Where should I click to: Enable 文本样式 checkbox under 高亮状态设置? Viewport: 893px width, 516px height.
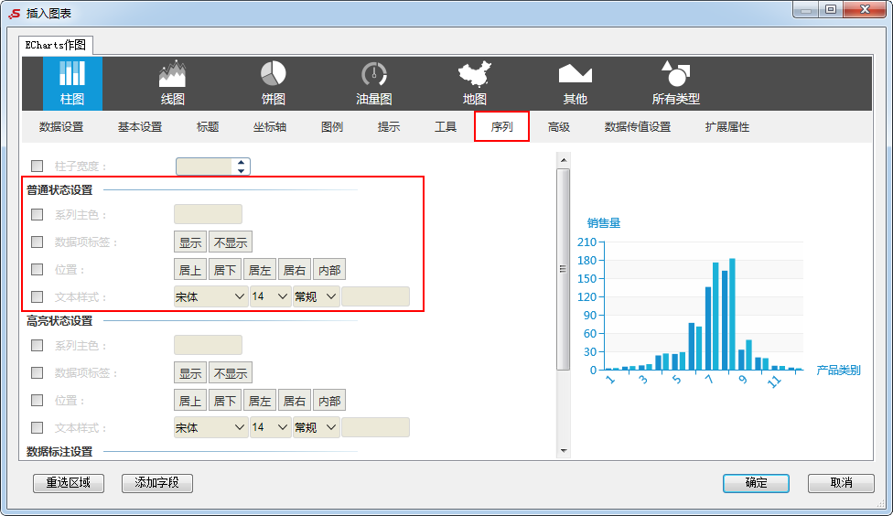pos(37,427)
